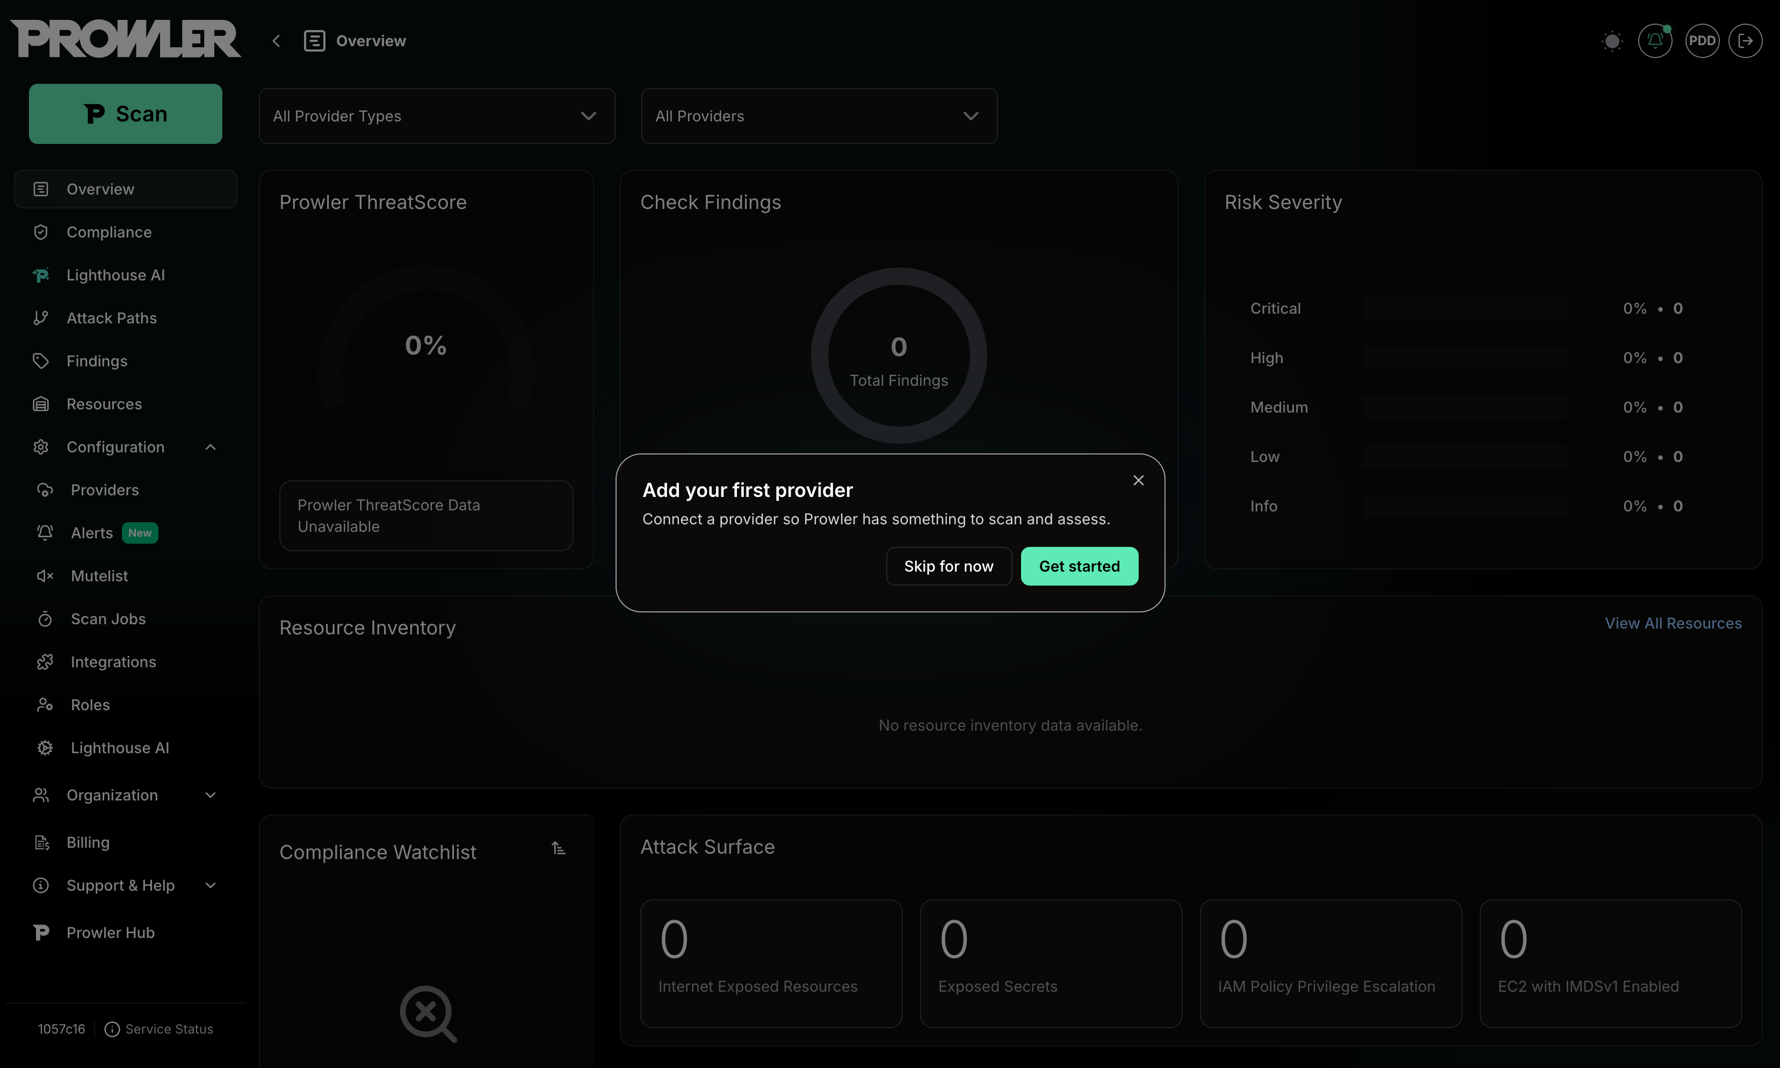Click the New badge beside Alerts

[x=140, y=533]
